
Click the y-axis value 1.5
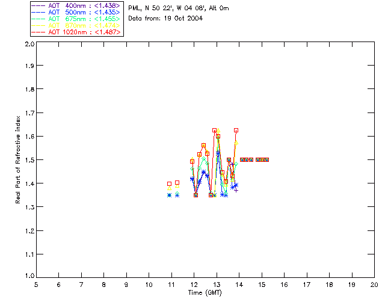29,160
